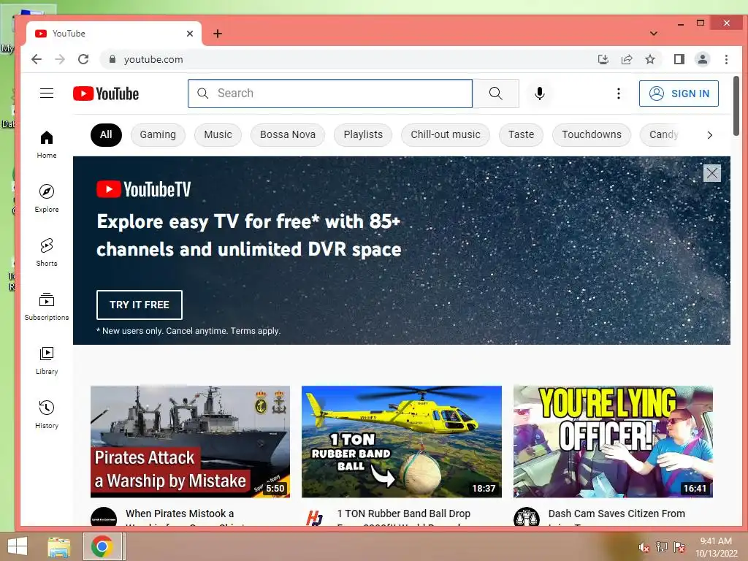Open the 1 TON Rubber Band Ball thumbnail
The height and width of the screenshot is (561, 748).
(402, 442)
